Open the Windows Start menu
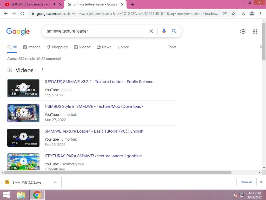This screenshot has width=266, height=200. click(6, 195)
